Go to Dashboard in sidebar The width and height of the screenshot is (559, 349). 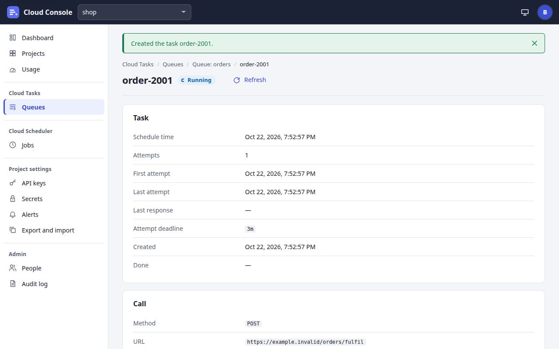tap(54, 38)
